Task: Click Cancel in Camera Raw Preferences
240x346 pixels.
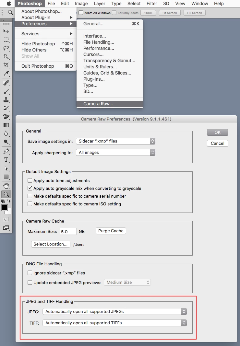Action: [217, 144]
